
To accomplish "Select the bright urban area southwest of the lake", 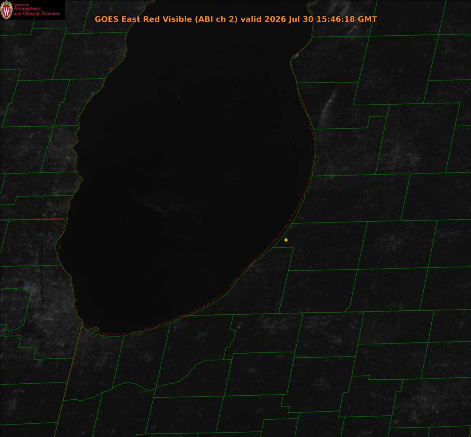I will click(x=45, y=306).
